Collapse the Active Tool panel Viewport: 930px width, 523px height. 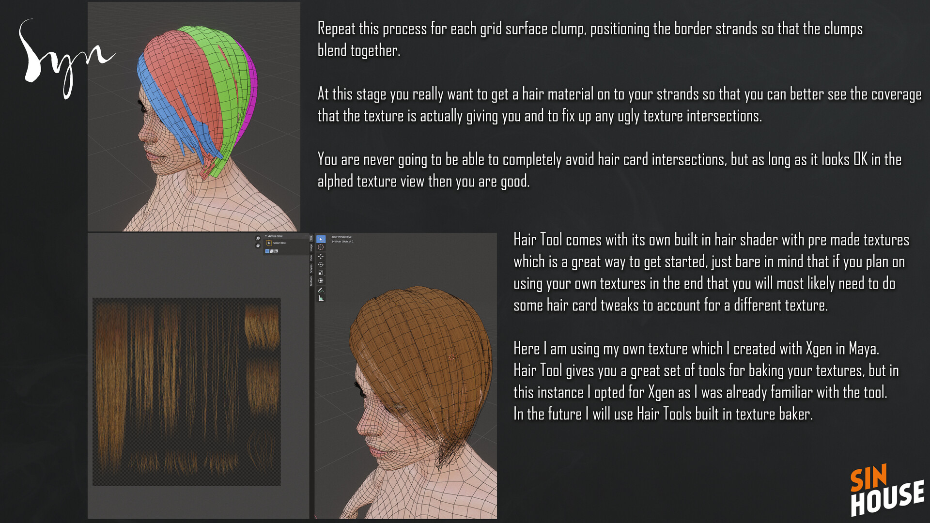[266, 236]
